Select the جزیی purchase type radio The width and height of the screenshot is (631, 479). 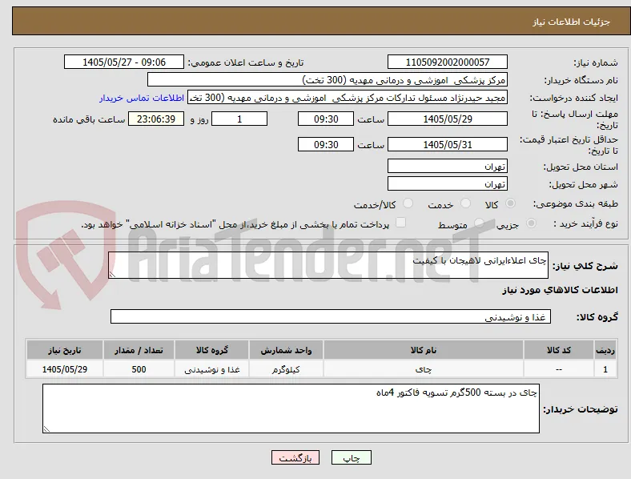(x=531, y=223)
